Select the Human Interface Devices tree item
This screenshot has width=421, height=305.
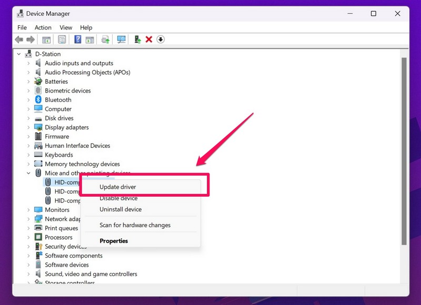coord(77,146)
